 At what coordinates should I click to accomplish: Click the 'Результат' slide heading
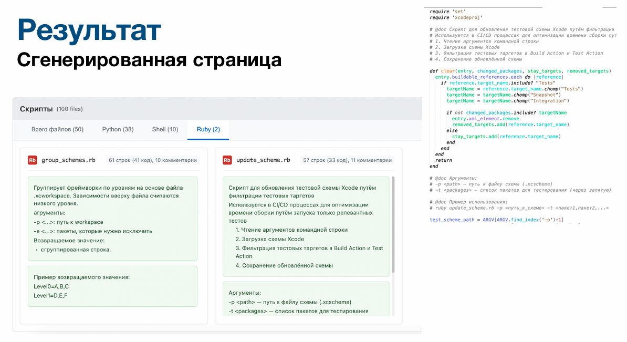(89, 30)
